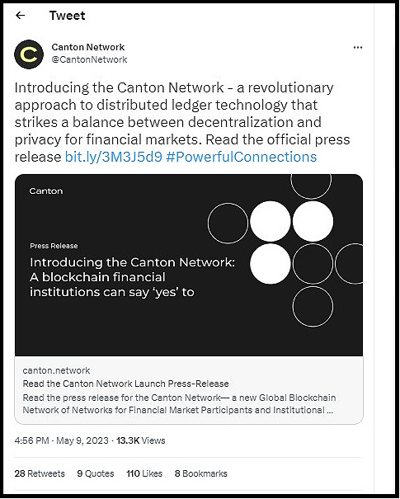400x499 pixels.
Task: Open the @CantonNetwork handle link
Action: [89, 59]
